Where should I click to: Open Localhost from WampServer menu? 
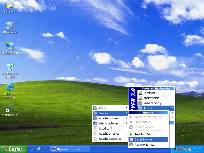(156, 93)
